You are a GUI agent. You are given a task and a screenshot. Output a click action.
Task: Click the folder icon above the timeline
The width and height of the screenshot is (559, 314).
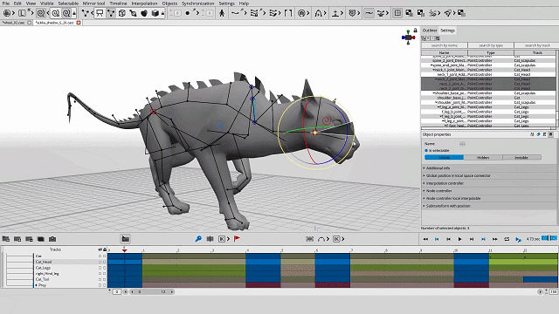coord(125,239)
